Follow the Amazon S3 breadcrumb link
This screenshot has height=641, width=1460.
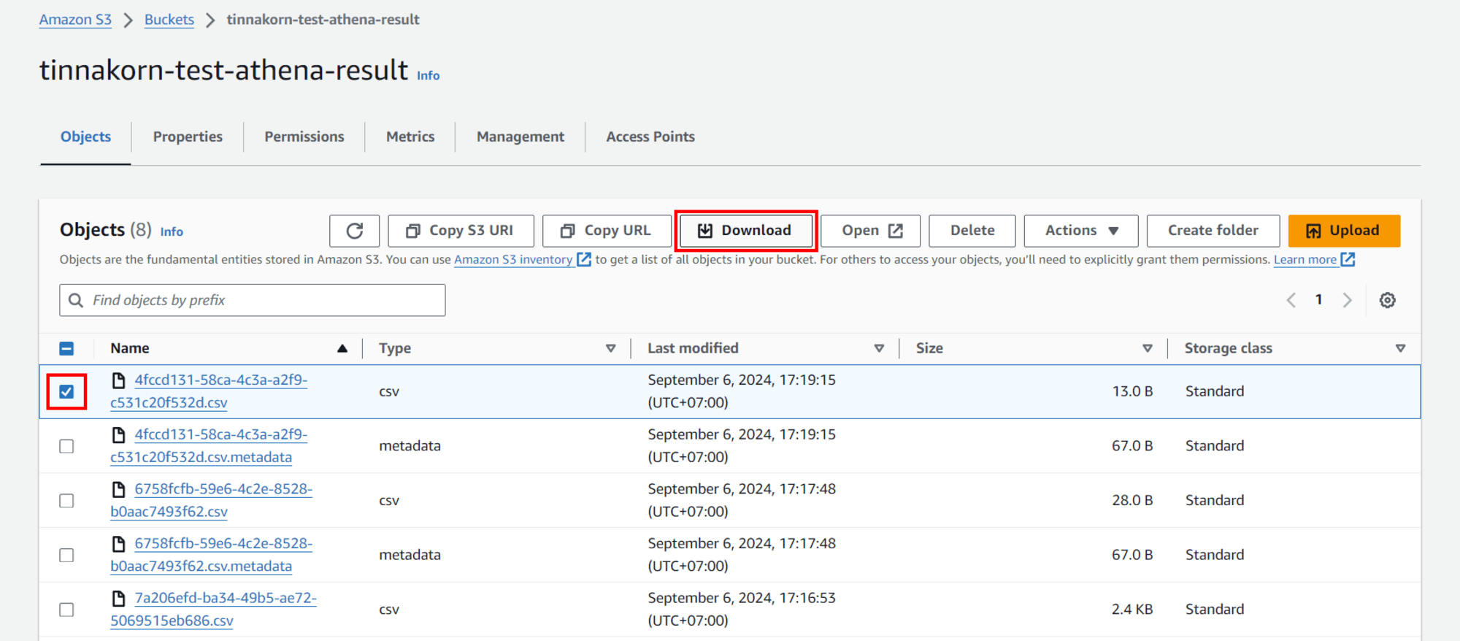(75, 20)
